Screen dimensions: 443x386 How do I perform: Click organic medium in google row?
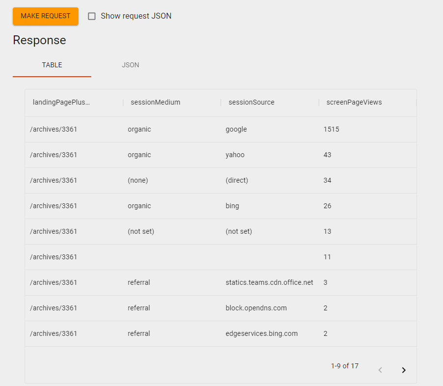tap(139, 129)
